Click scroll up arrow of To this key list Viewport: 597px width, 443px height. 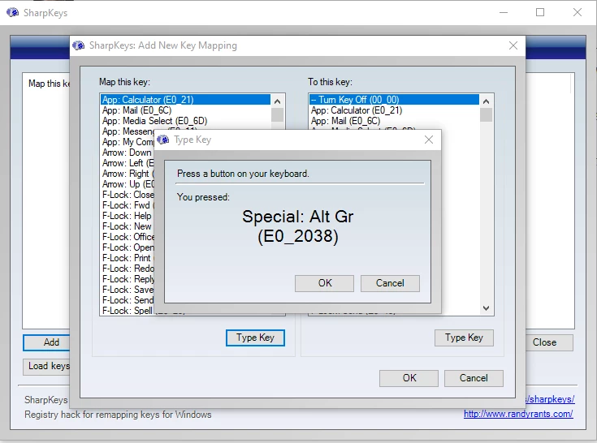pos(486,101)
